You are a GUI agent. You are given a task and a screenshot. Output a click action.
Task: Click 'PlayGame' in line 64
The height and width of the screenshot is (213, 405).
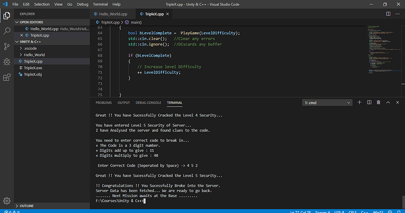[190, 33]
